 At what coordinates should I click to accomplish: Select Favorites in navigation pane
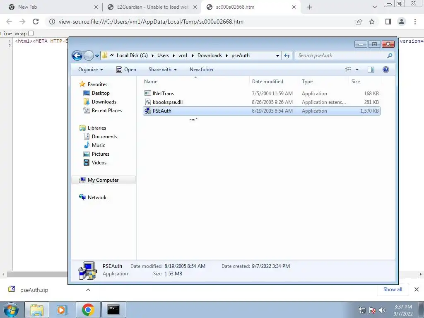[93, 84]
